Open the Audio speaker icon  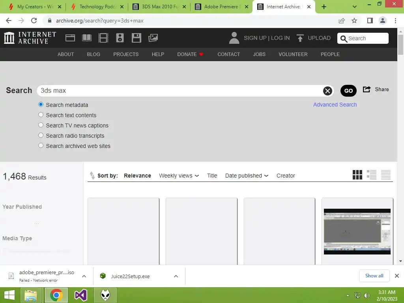coord(120,38)
